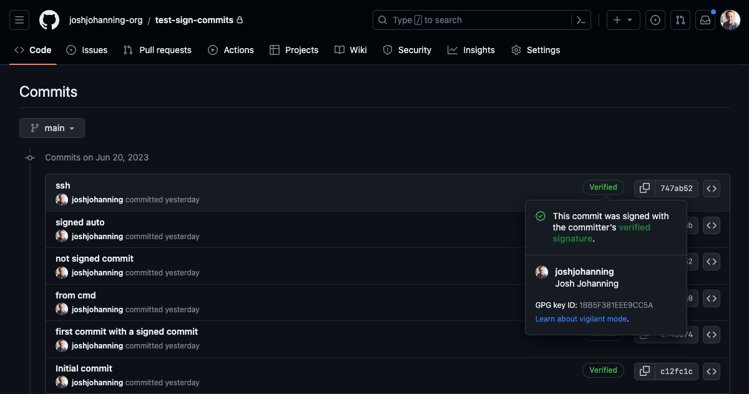Open the command palette icon
Screen dimensions: 749x394
[x=580, y=20]
